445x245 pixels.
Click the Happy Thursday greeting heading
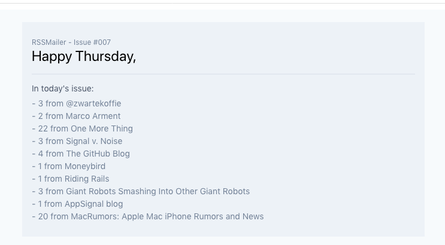click(x=84, y=57)
